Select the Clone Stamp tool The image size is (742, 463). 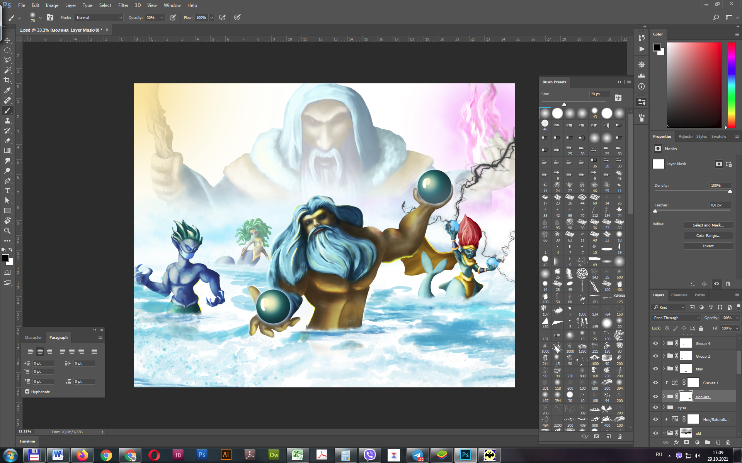[x=7, y=120]
